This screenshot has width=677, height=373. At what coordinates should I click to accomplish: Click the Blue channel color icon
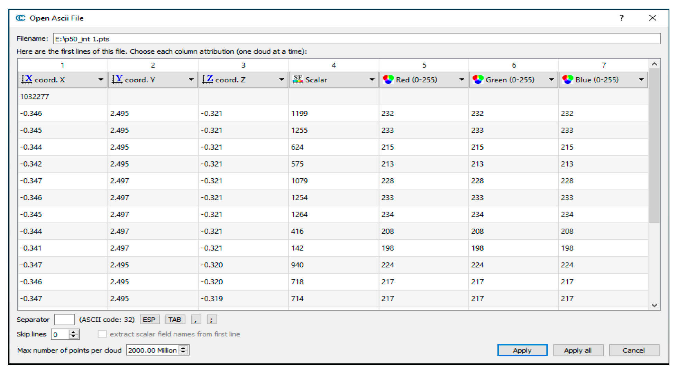pyautogui.click(x=568, y=80)
